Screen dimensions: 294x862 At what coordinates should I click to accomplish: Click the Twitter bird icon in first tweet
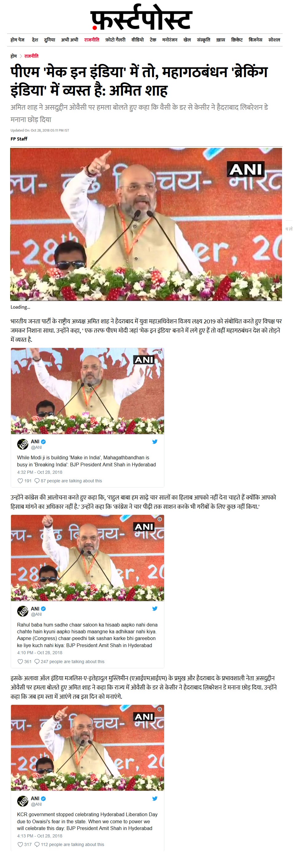[155, 442]
